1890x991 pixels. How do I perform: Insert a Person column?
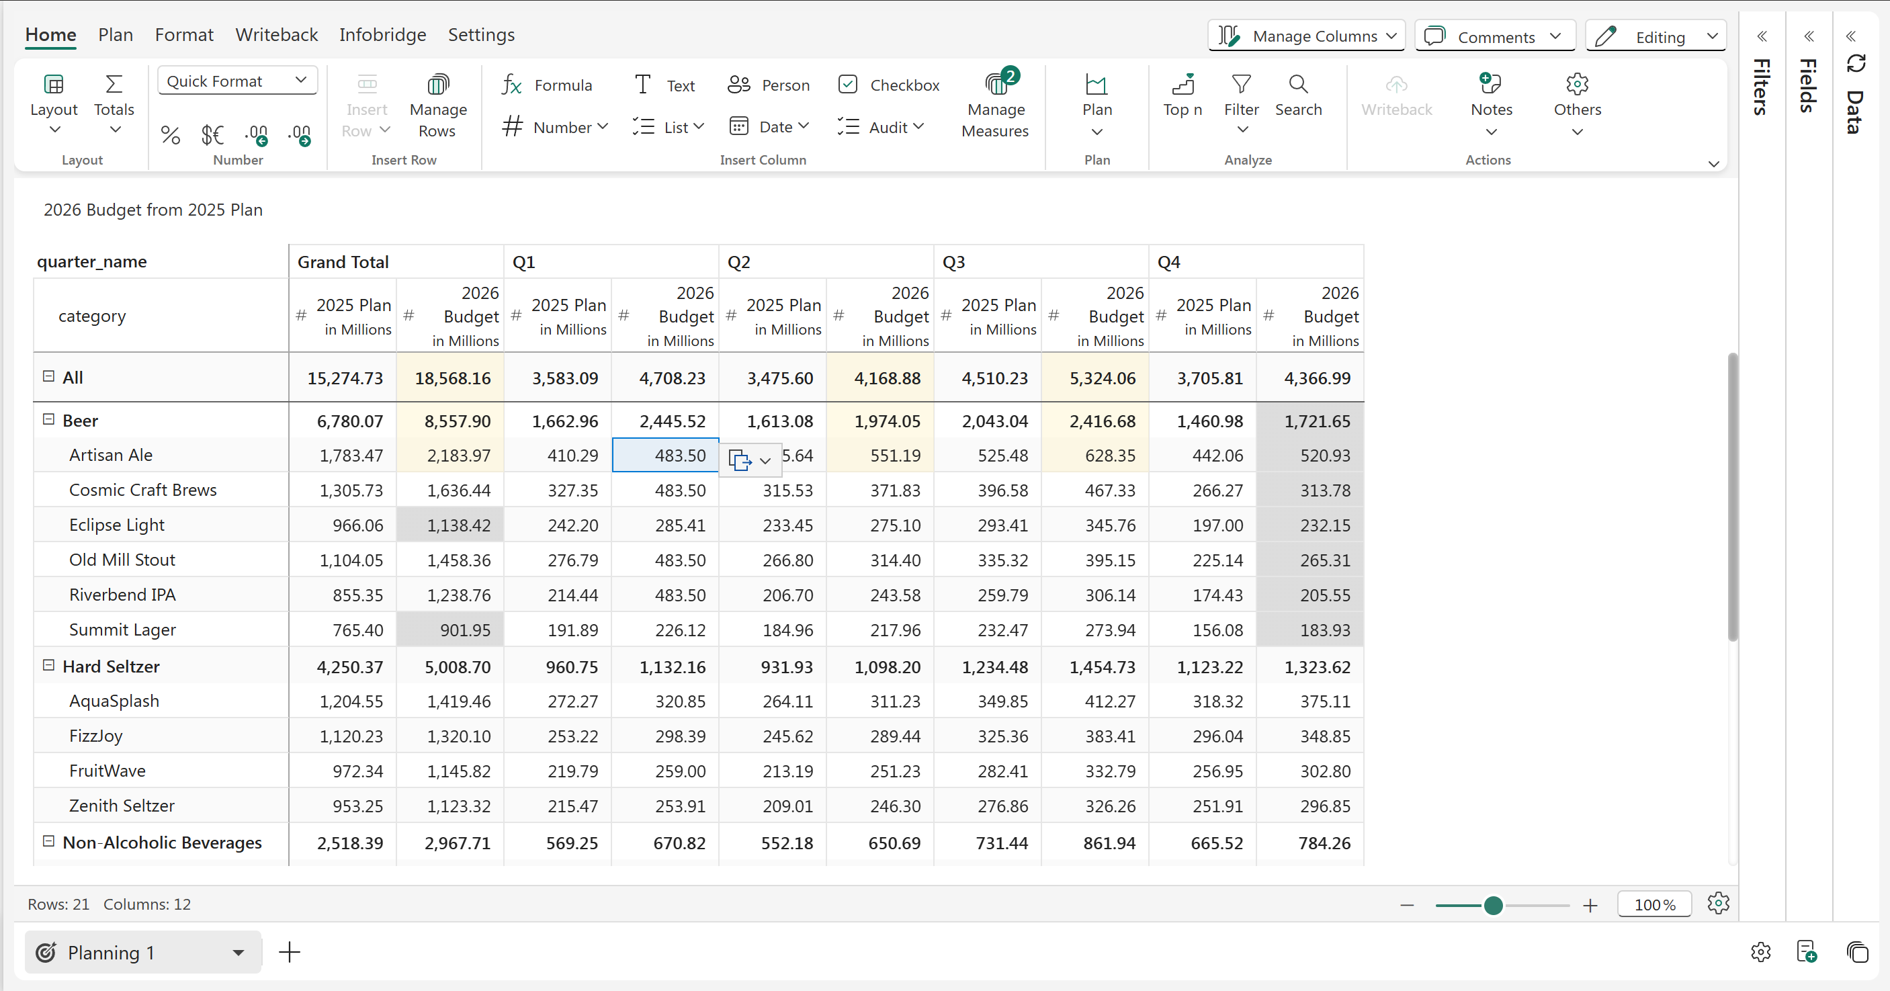point(768,85)
